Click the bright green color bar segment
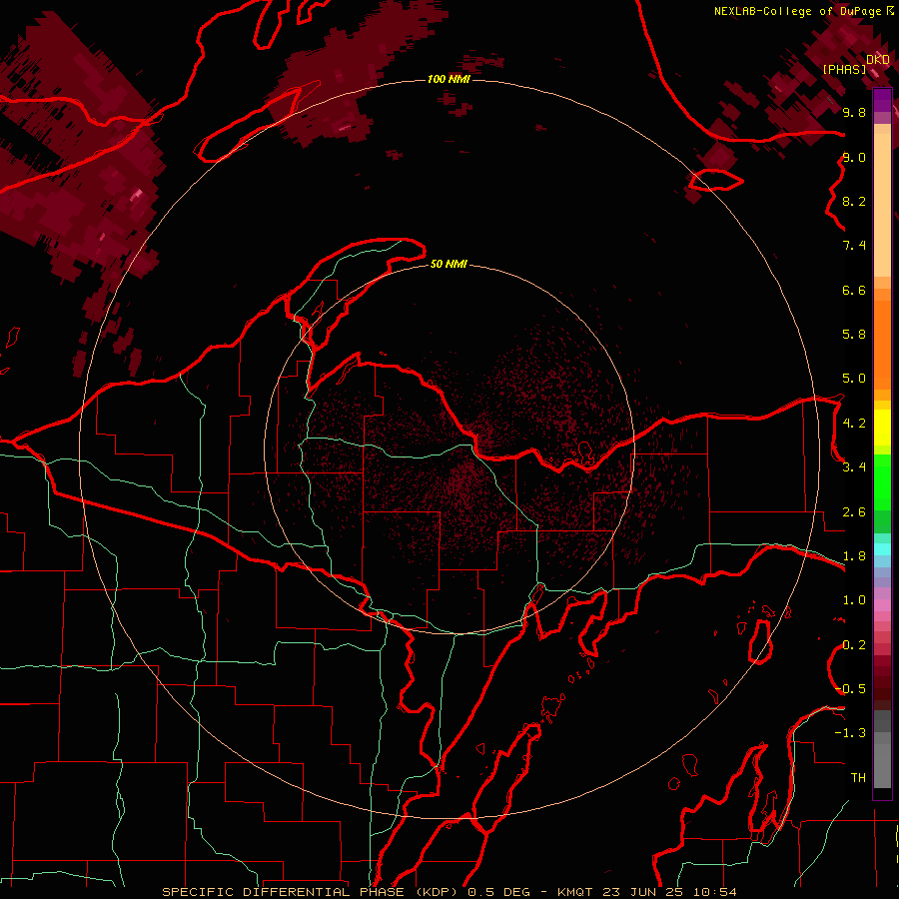899x899 pixels. [882, 481]
